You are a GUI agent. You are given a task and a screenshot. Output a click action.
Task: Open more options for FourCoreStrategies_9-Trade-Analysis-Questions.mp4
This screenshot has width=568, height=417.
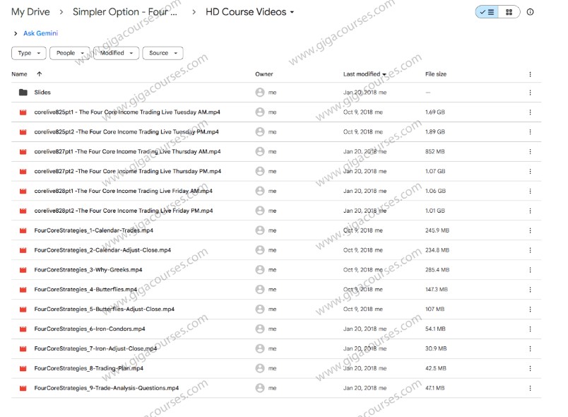(531, 388)
